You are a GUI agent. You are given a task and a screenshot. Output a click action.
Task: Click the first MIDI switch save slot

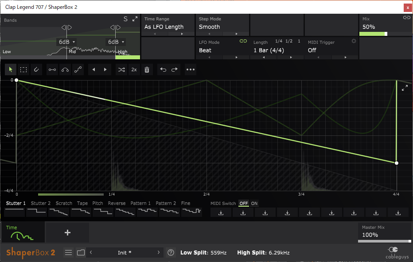(x=221, y=212)
